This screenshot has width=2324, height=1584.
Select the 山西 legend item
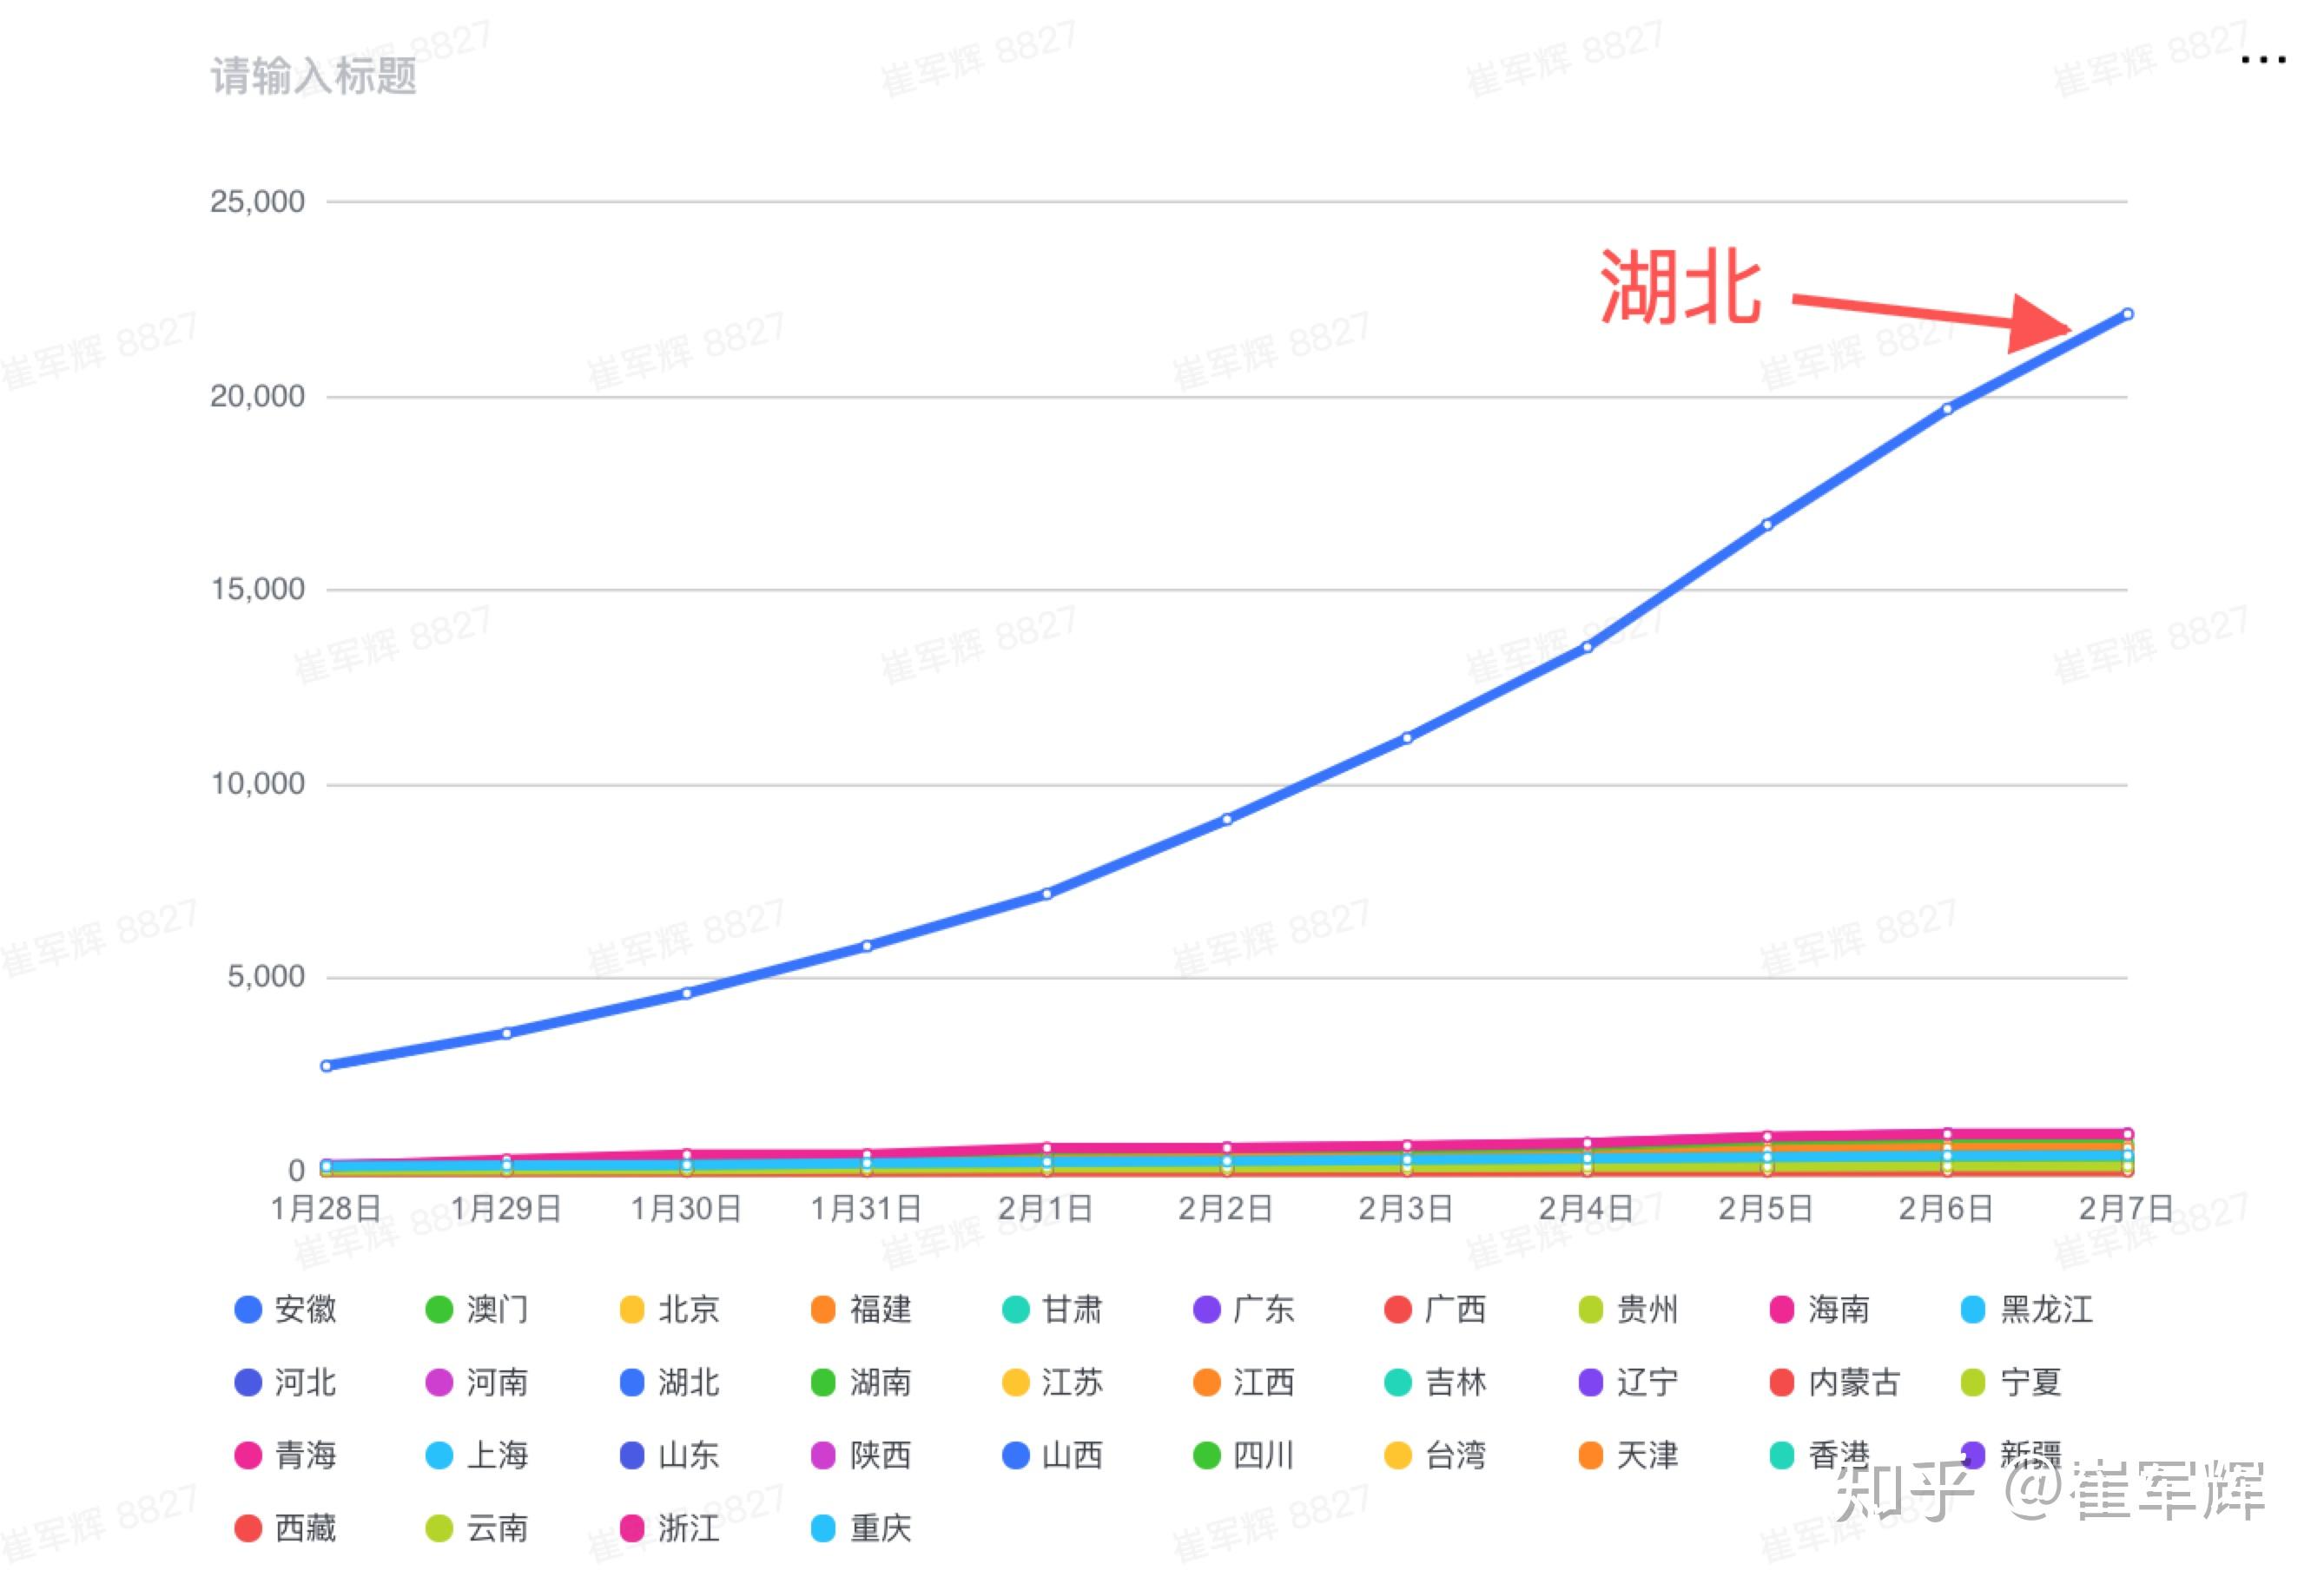pos(1052,1455)
